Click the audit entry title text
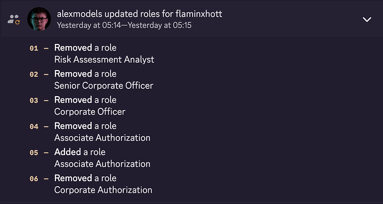The image size is (383, 204). 139,14
